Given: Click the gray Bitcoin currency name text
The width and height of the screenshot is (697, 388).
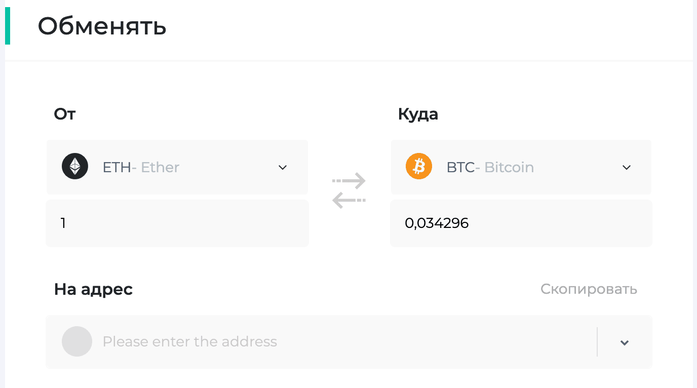Looking at the screenshot, I should [509, 167].
